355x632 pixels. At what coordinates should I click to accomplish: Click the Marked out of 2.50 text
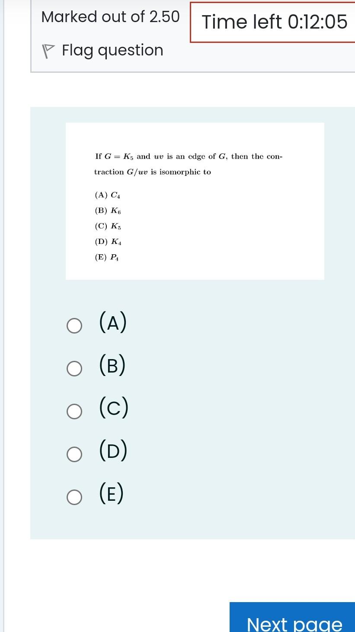pyautogui.click(x=110, y=17)
